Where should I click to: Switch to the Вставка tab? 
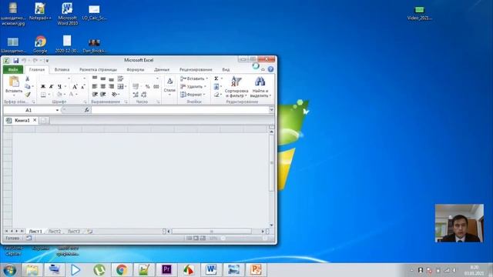(x=62, y=69)
